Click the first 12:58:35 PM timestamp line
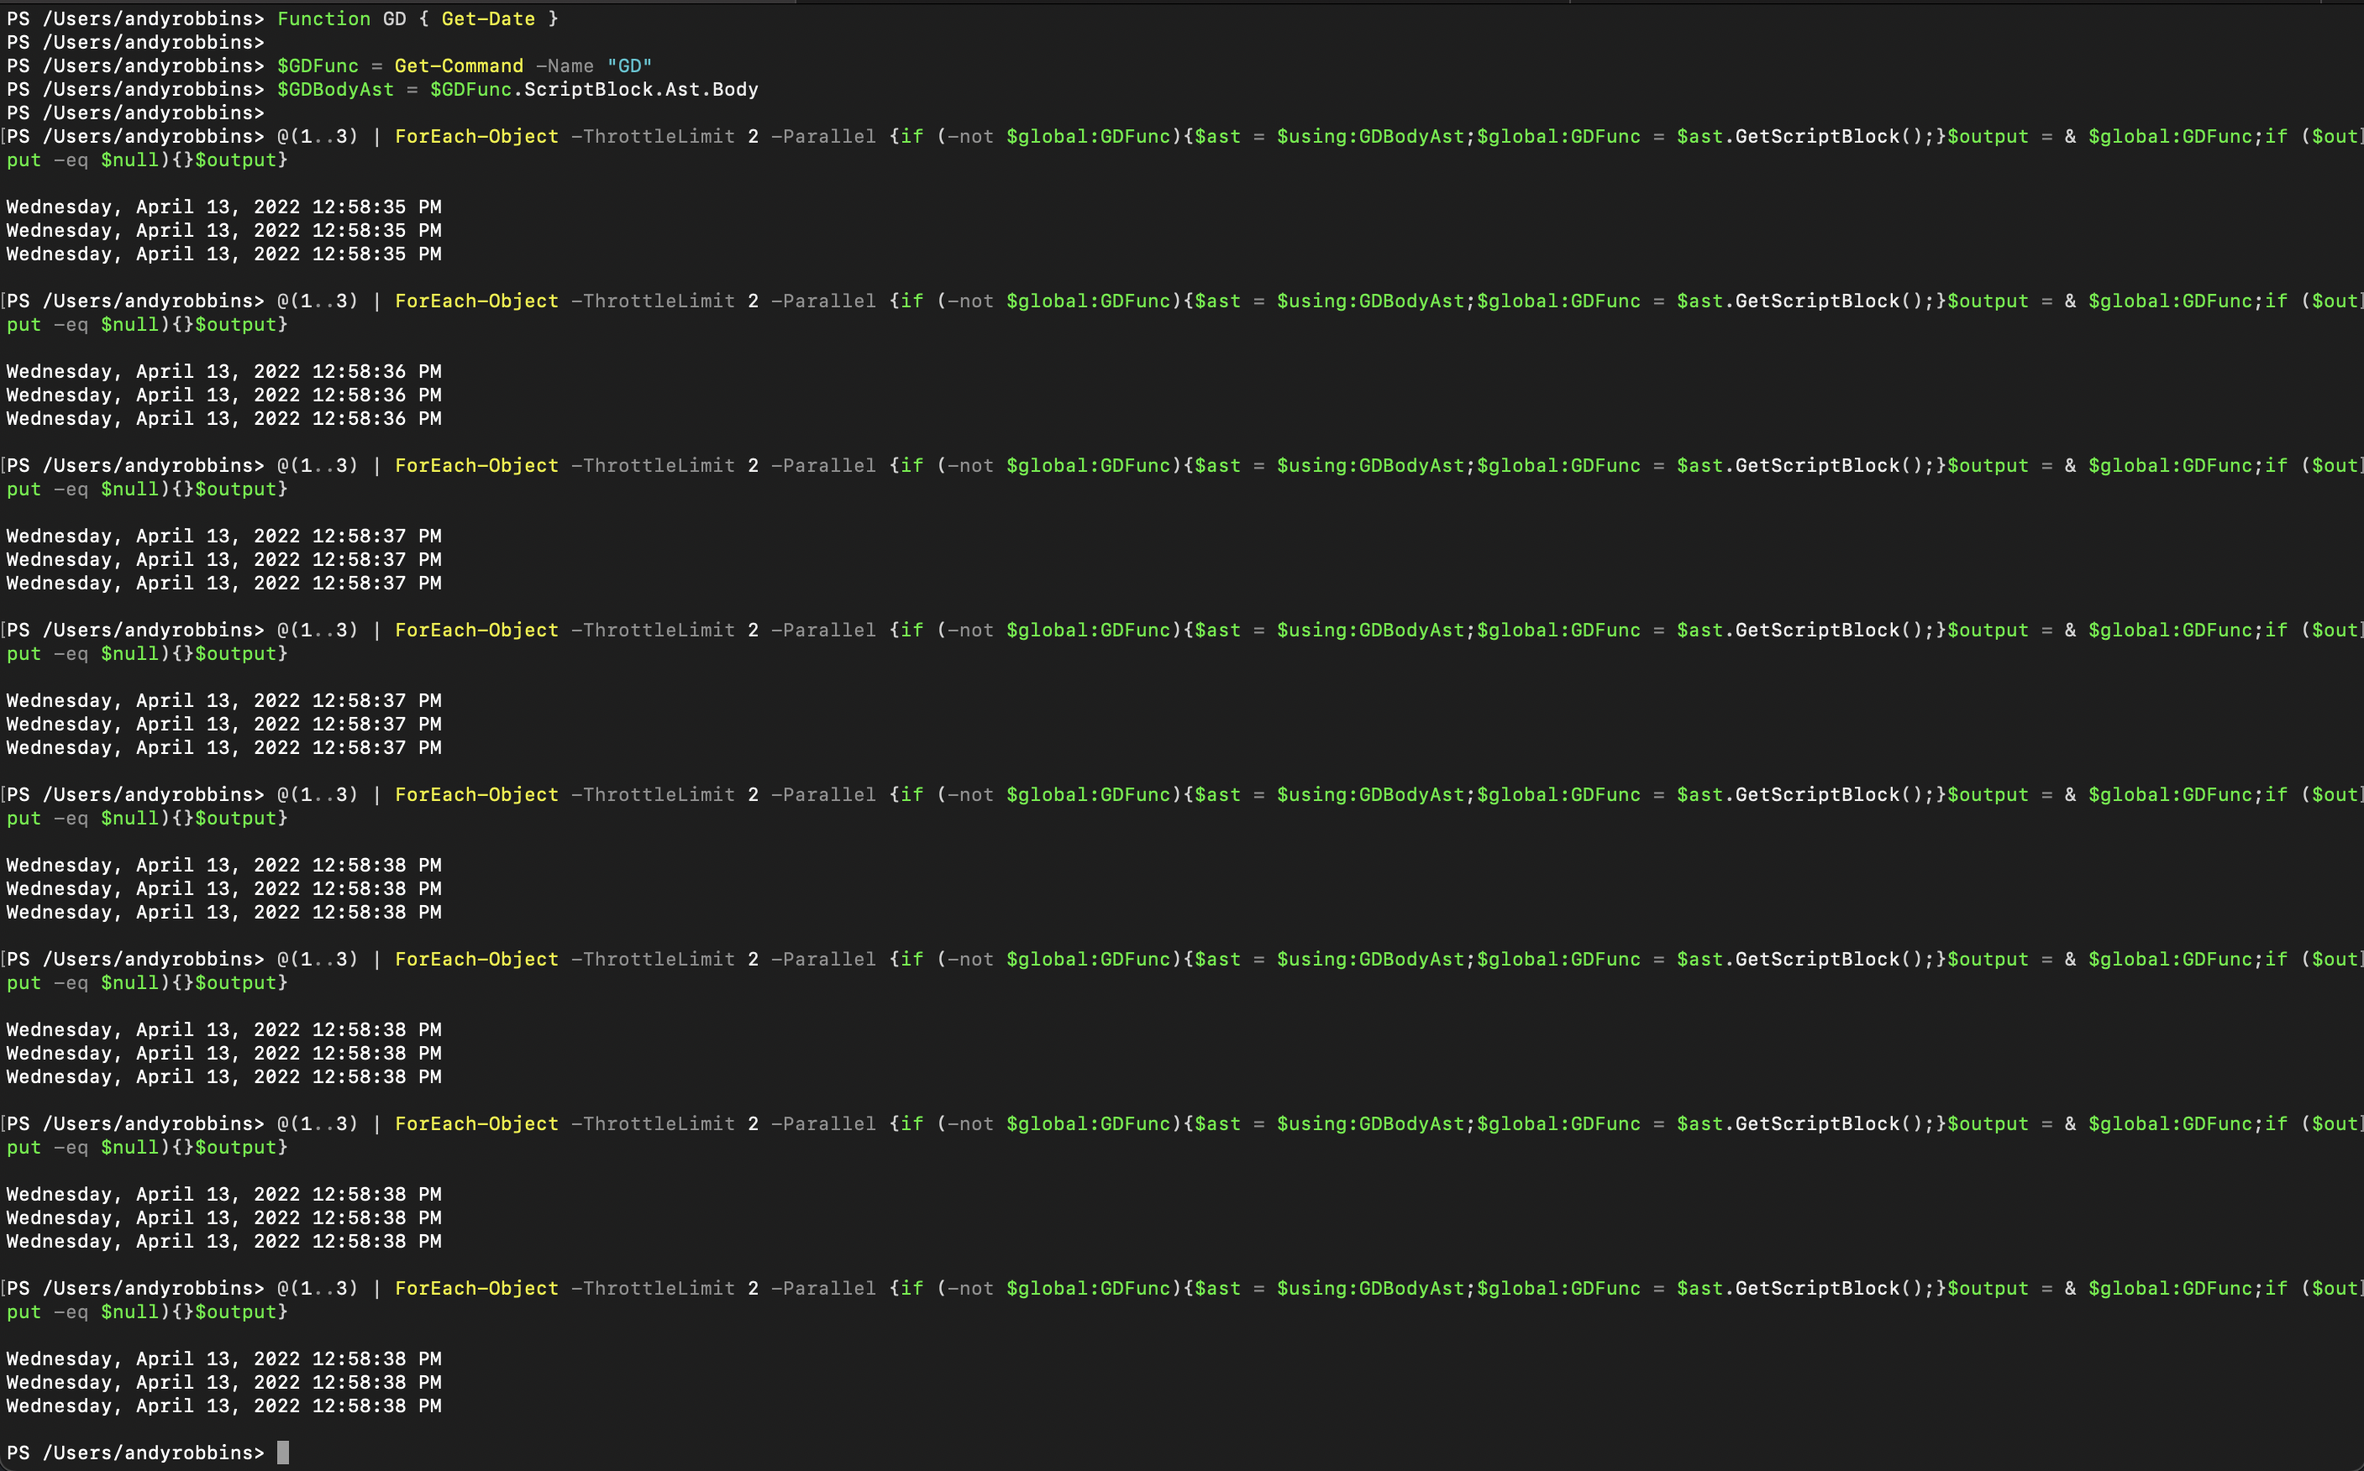Image resolution: width=2364 pixels, height=1471 pixels. [223, 207]
